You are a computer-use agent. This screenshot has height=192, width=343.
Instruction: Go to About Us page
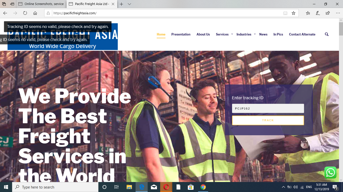coord(203,34)
